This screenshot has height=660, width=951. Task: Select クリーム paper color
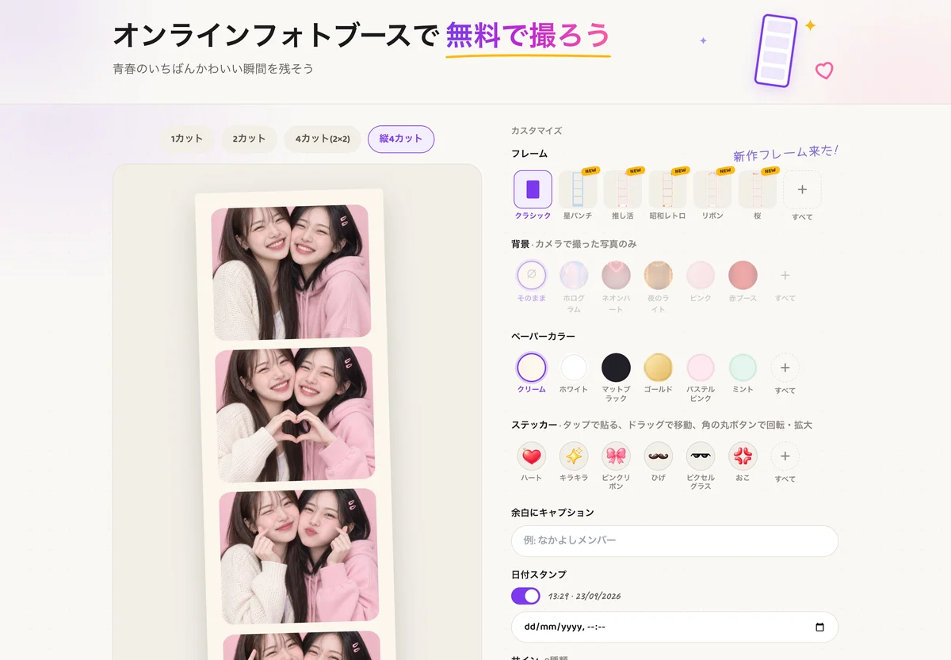pos(532,368)
